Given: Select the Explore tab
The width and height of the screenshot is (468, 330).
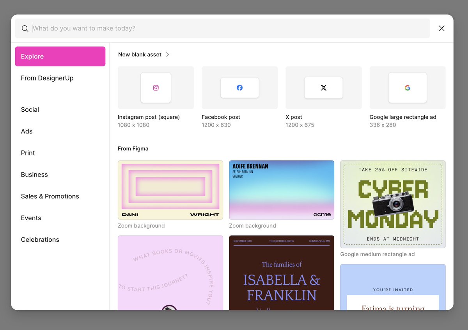Looking at the screenshot, I should coord(60,56).
